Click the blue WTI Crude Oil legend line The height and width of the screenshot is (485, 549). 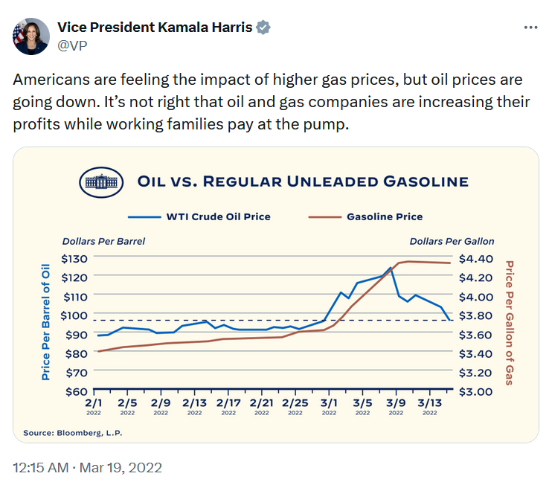click(x=144, y=217)
